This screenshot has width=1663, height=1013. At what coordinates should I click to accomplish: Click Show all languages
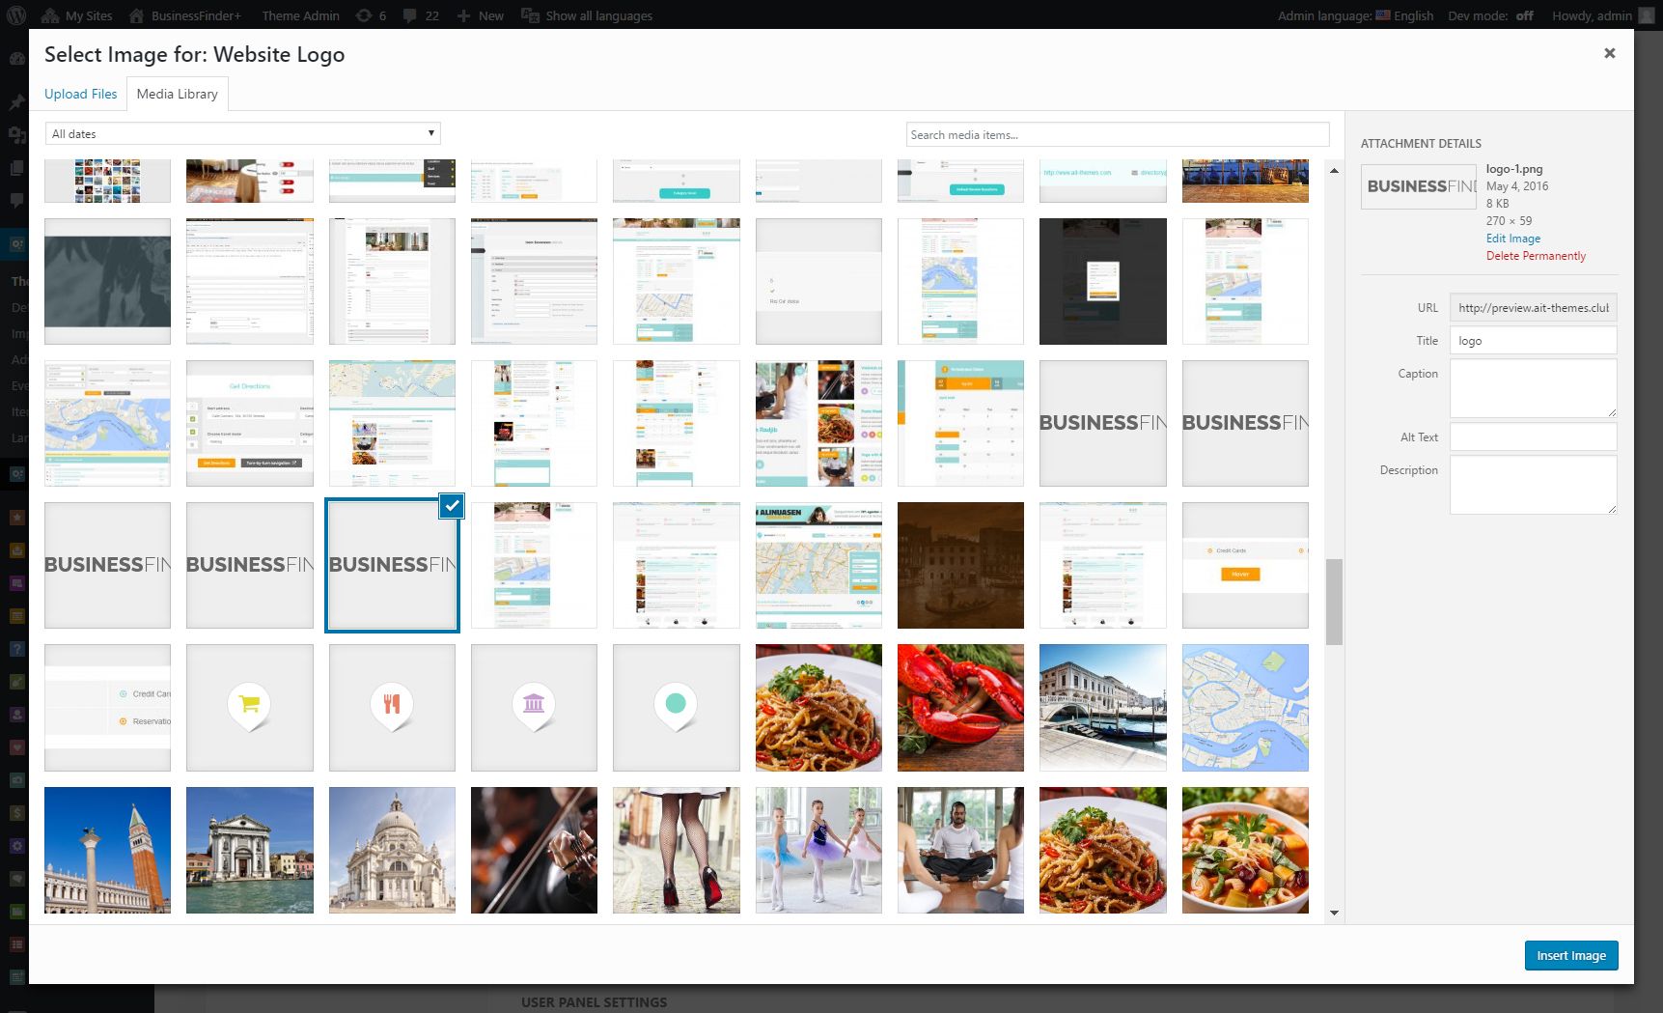coord(587,15)
